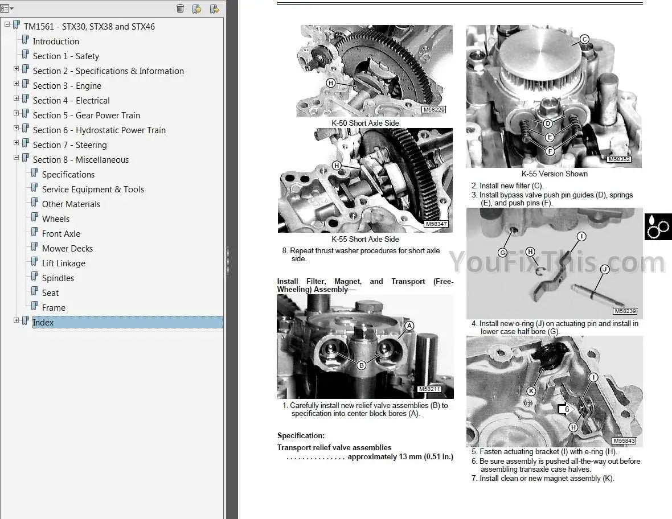Click the magnet assembly photo M55843
The image size is (672, 519).
[x=555, y=392]
